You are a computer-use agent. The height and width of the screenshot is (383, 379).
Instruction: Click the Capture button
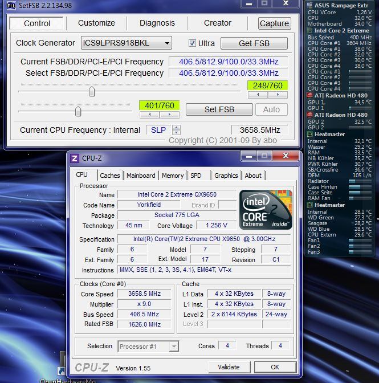tap(274, 23)
